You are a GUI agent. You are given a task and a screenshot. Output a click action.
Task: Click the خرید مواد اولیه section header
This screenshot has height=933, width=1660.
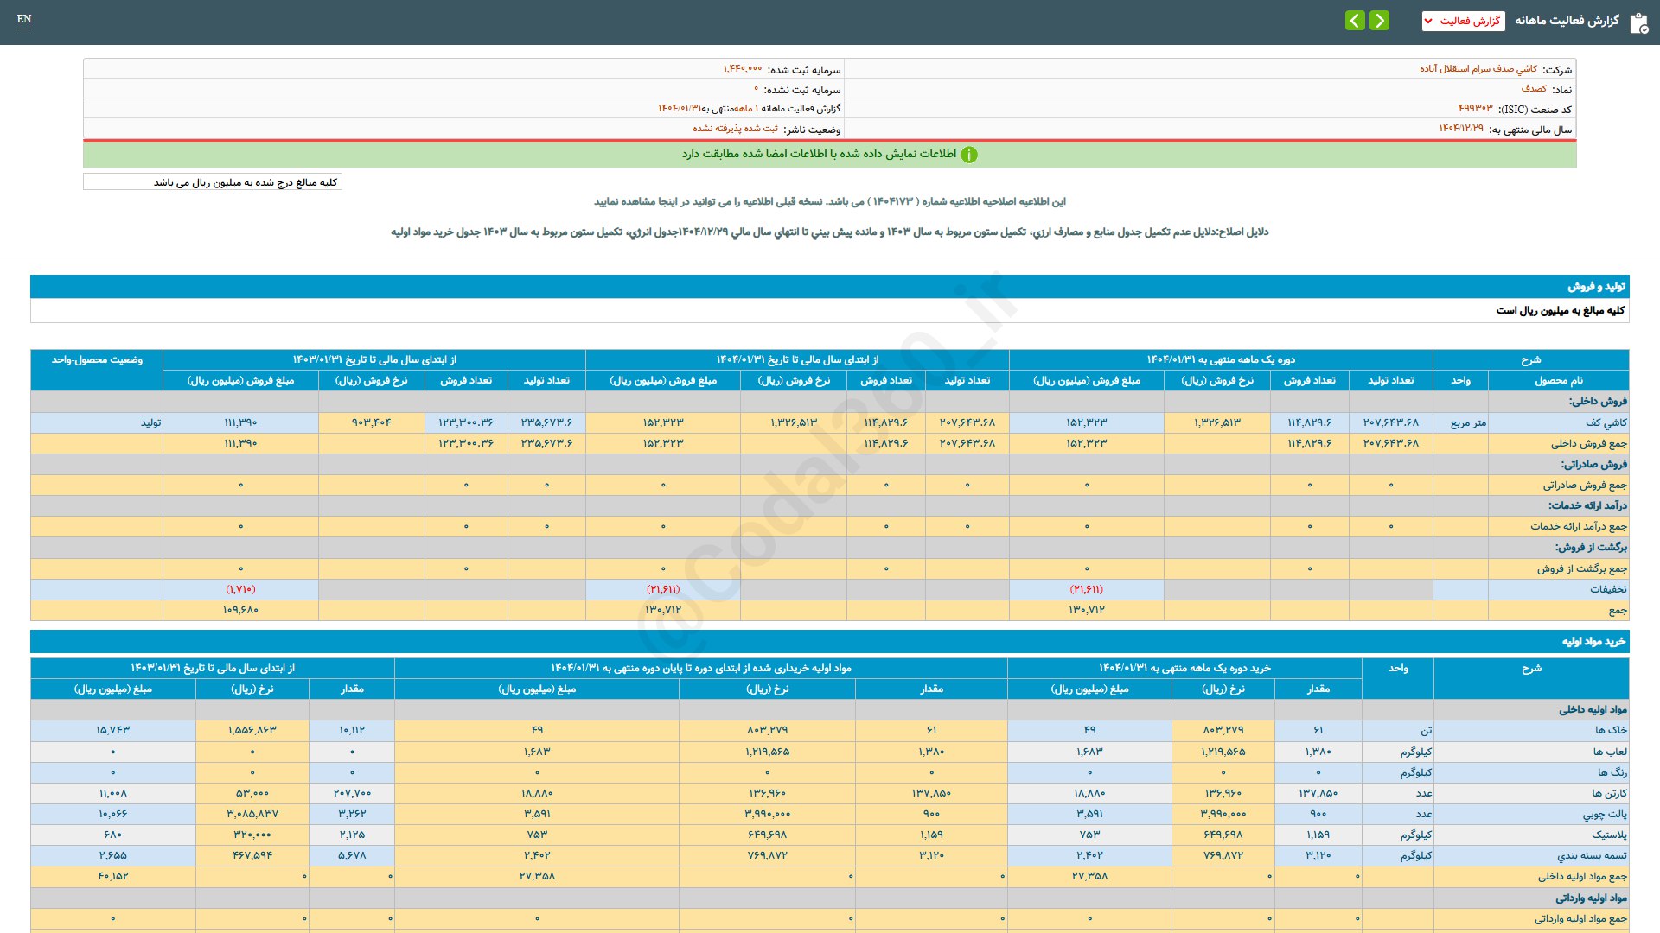[1593, 642]
